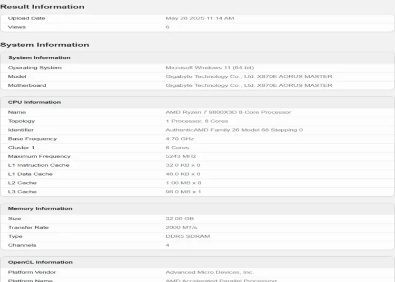Select the memory 'Type' label
Screen dimensions: 395x282
pyautogui.click(x=15, y=236)
